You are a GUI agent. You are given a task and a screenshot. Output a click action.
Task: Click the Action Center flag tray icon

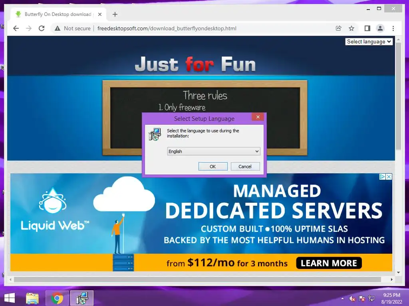[x=362, y=298]
